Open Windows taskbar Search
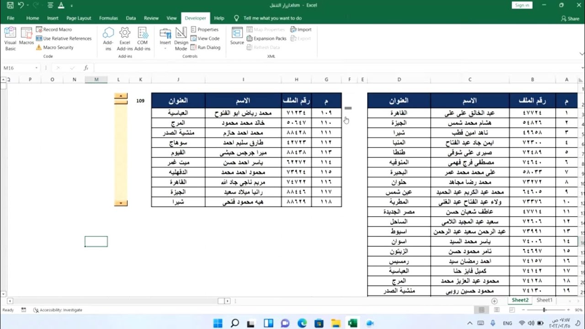585x329 pixels. (x=235, y=323)
